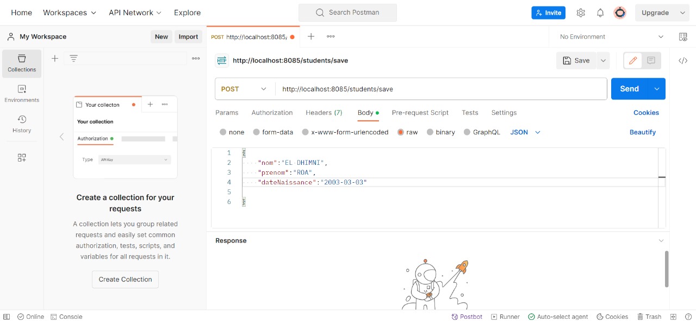The width and height of the screenshot is (696, 321).
Task: Open the Collections sidebar panel
Action: click(x=21, y=64)
